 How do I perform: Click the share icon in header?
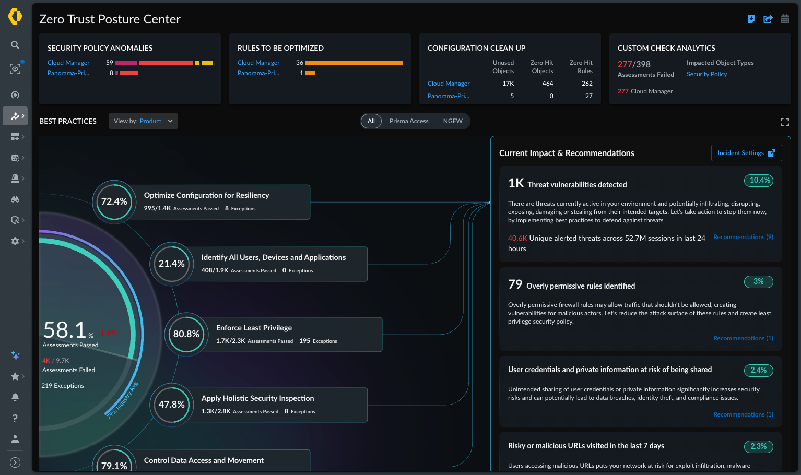(768, 19)
